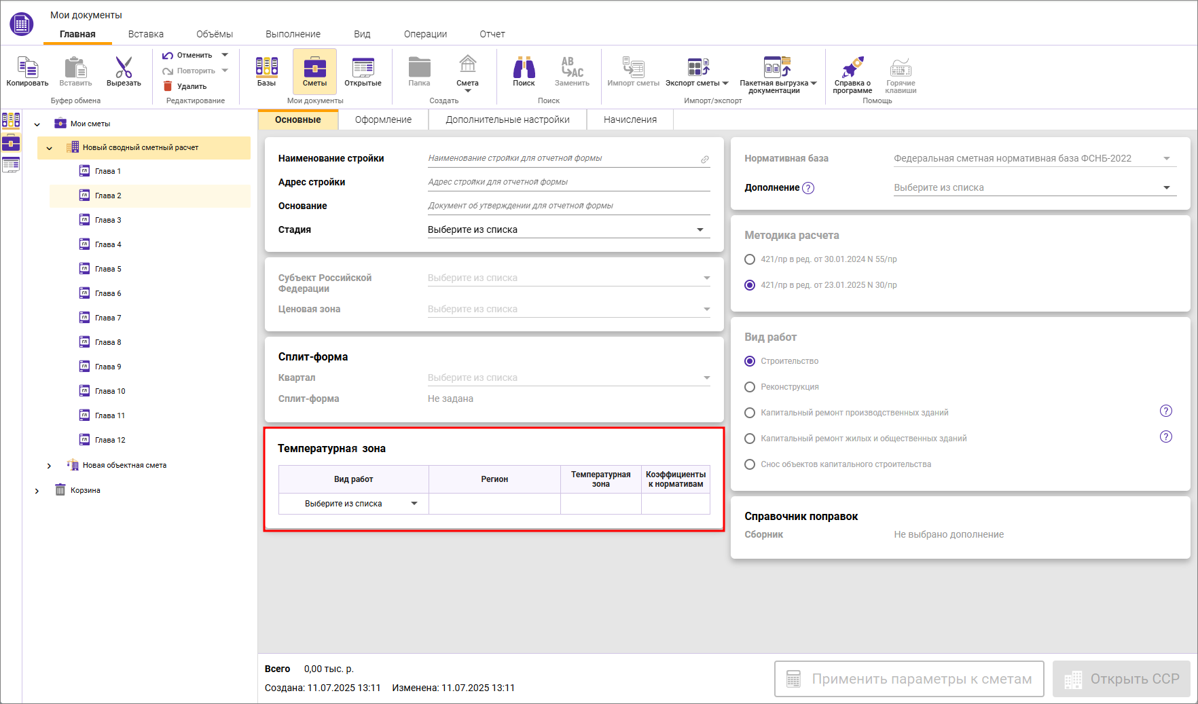This screenshot has height=704, width=1198.
Task: Select Реконструкция work type radio button
Action: (750, 387)
